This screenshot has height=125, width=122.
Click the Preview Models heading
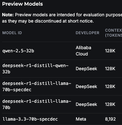[23, 4]
